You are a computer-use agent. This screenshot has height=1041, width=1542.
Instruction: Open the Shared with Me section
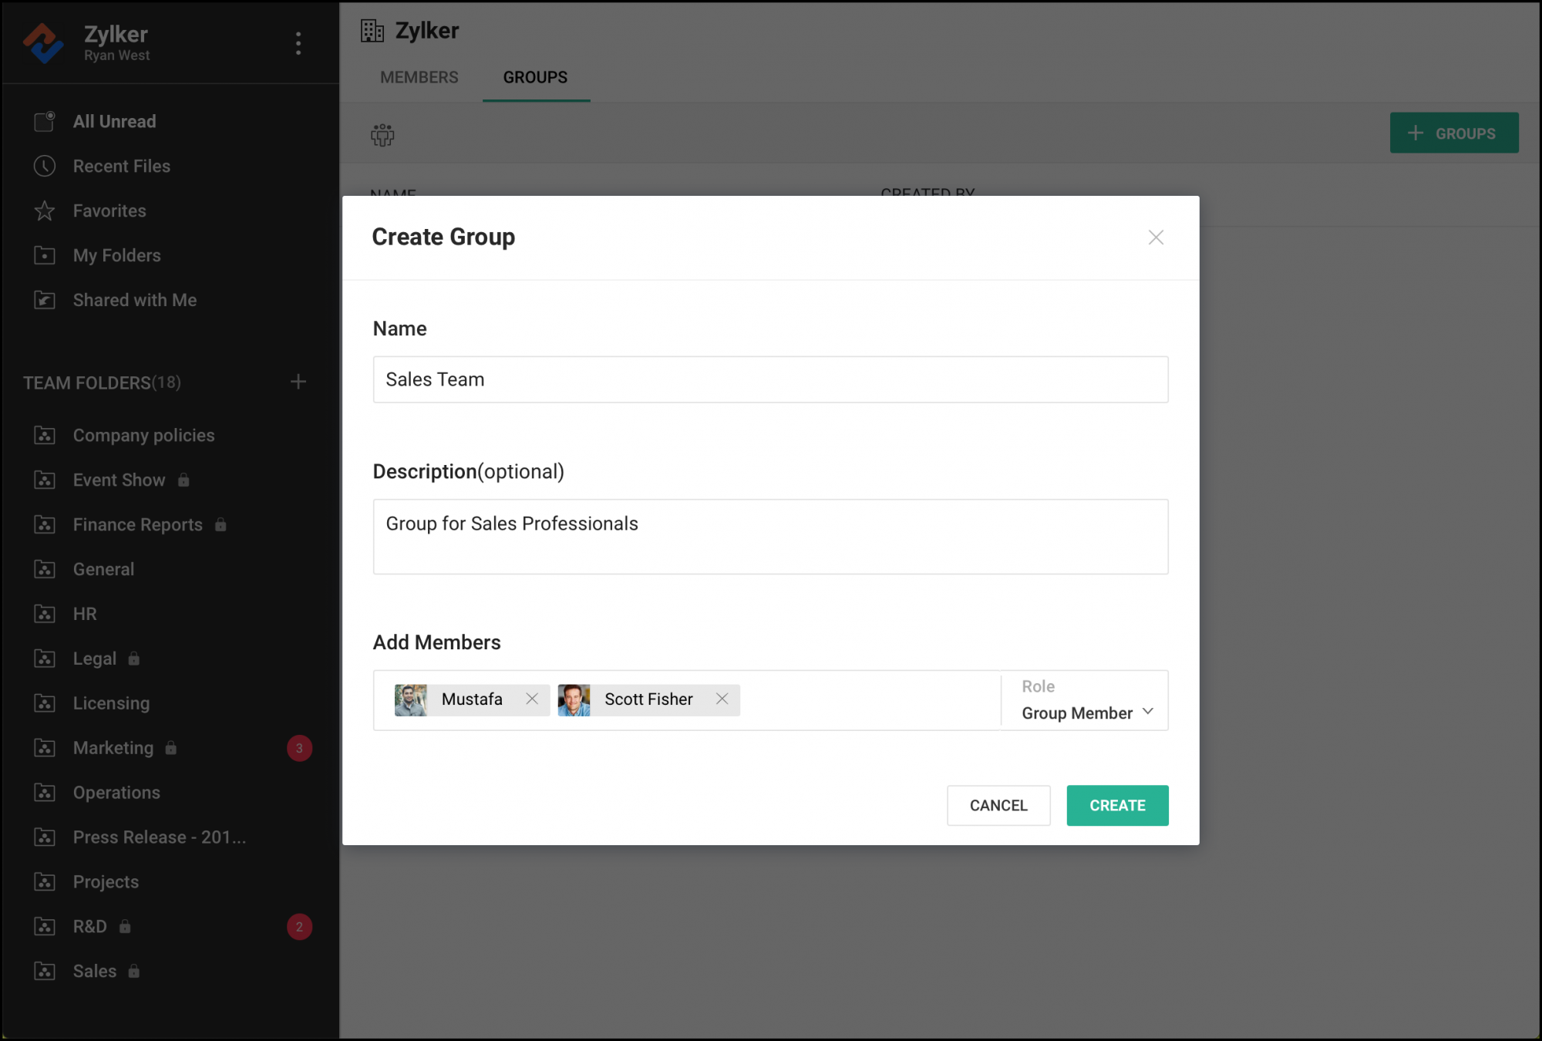pos(134,300)
